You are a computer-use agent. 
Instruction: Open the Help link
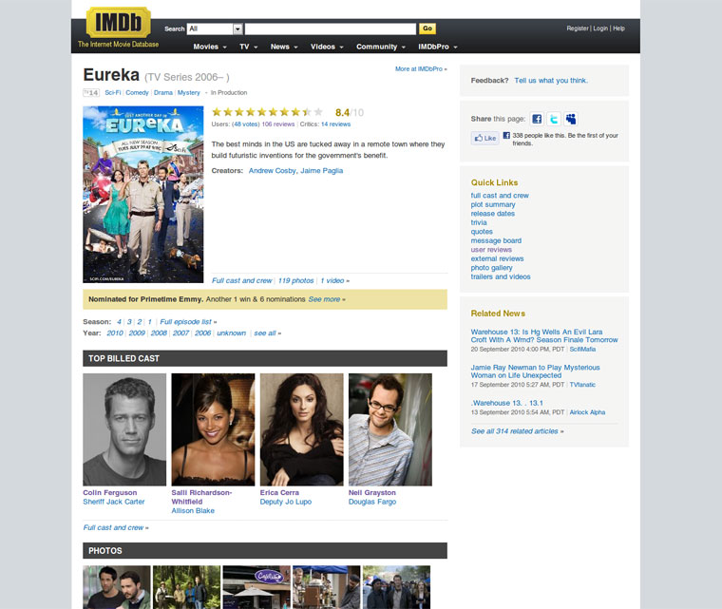(x=618, y=29)
